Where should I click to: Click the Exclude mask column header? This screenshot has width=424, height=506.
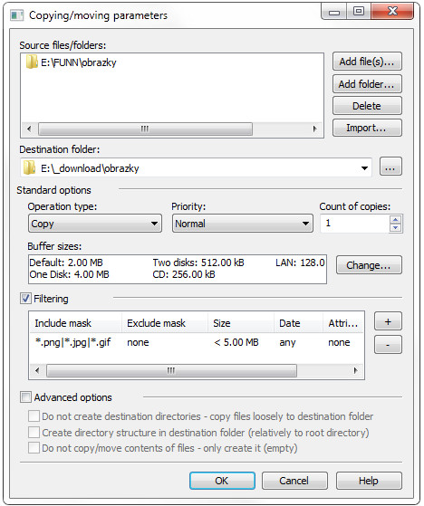[x=165, y=323]
